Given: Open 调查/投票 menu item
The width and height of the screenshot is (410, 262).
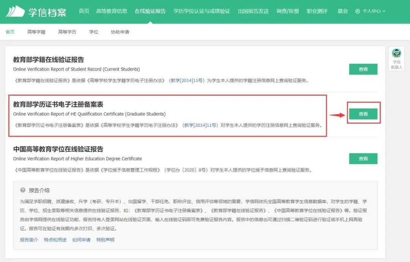Looking at the screenshot, I should point(288,11).
